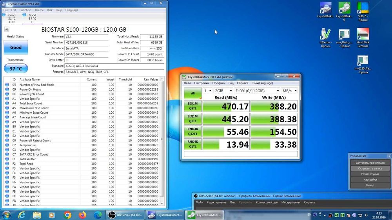Launch Google Chrome from taskbar
The width and height of the screenshot is (392, 220).
click(67, 215)
